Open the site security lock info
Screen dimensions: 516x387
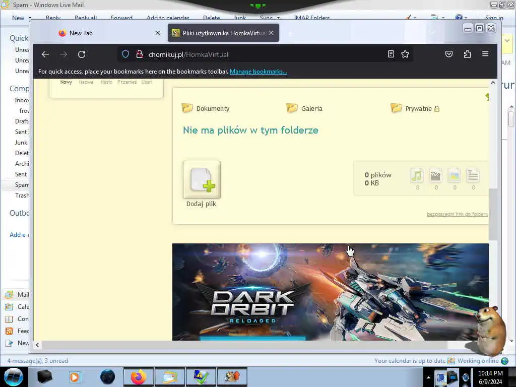click(x=140, y=54)
